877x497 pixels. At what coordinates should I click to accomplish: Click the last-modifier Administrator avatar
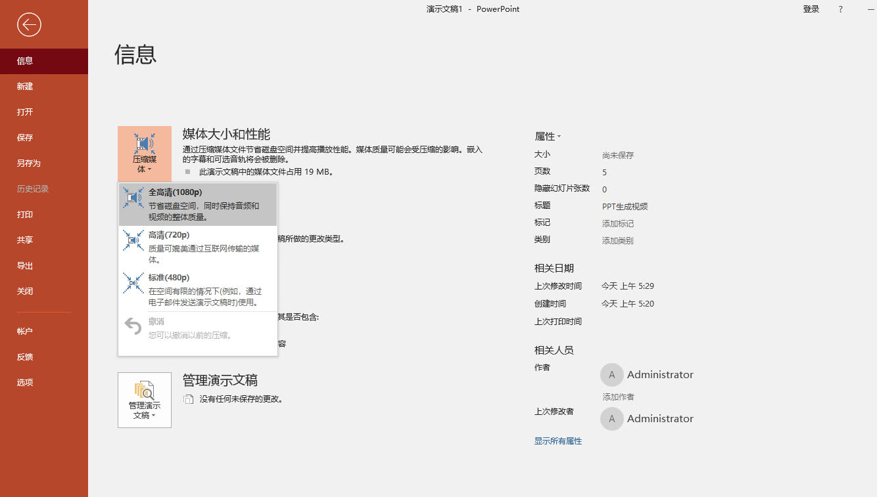click(612, 419)
